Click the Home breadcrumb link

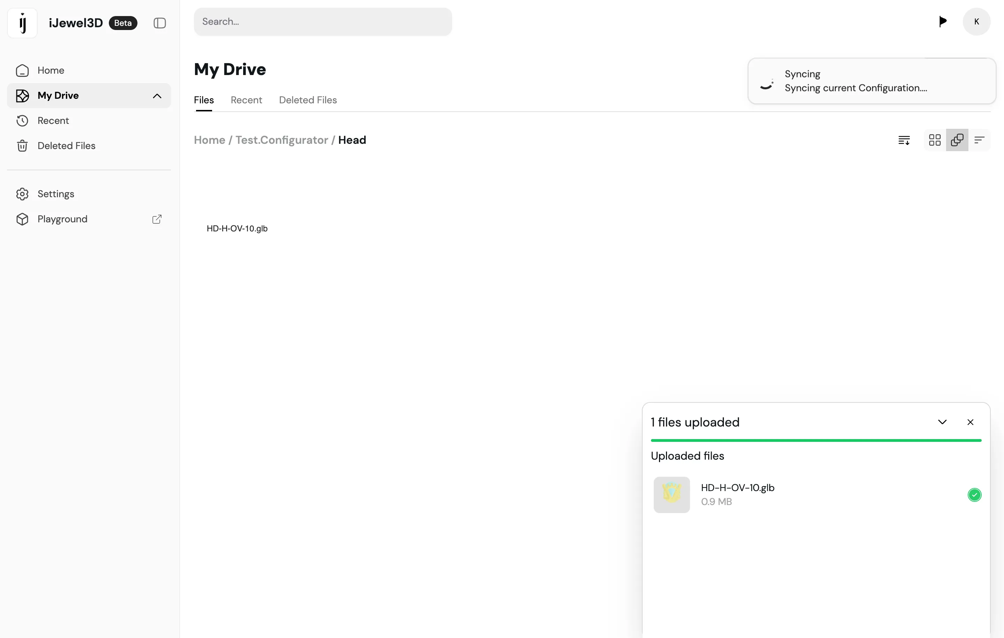point(209,140)
